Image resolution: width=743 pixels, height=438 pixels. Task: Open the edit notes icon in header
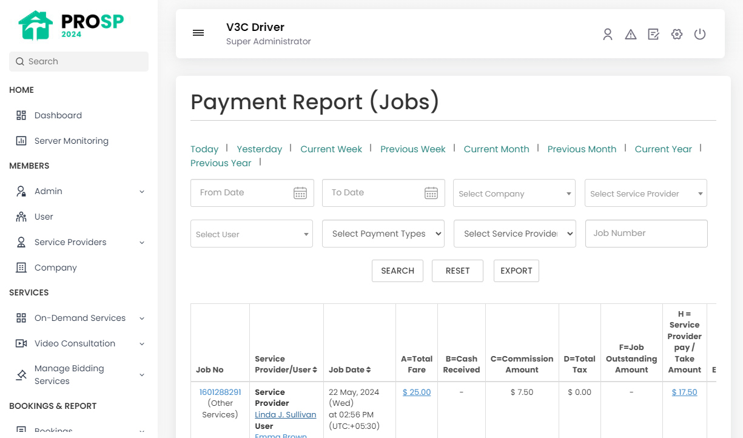[653, 35]
